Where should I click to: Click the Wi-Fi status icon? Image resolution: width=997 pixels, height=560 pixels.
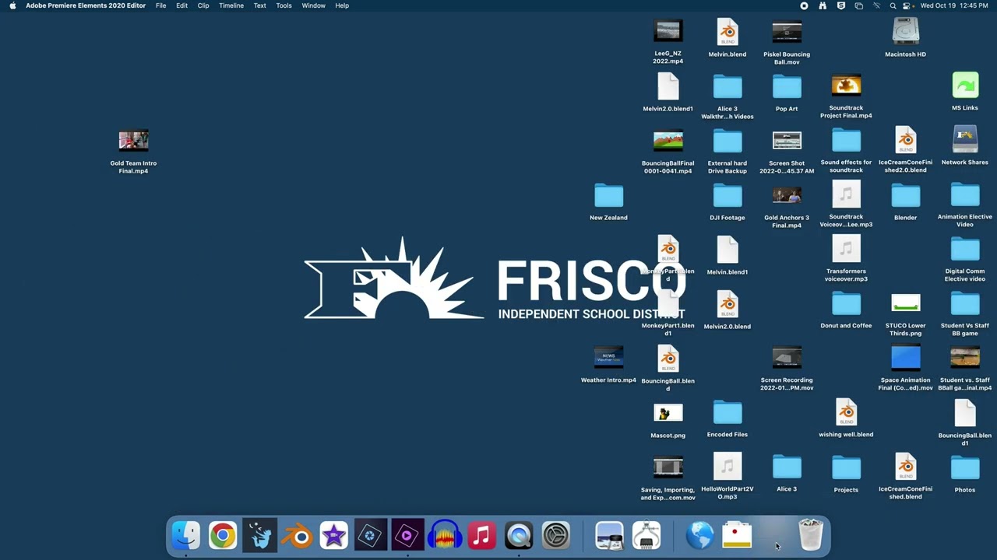tap(876, 5)
